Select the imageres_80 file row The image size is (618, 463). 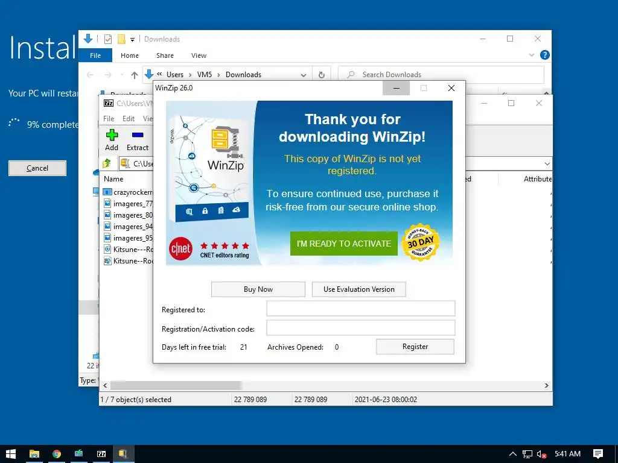point(128,215)
